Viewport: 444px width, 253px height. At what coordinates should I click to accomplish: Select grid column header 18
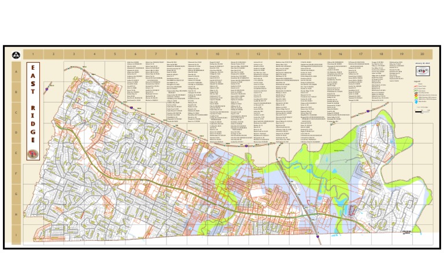pyautogui.click(x=382, y=54)
